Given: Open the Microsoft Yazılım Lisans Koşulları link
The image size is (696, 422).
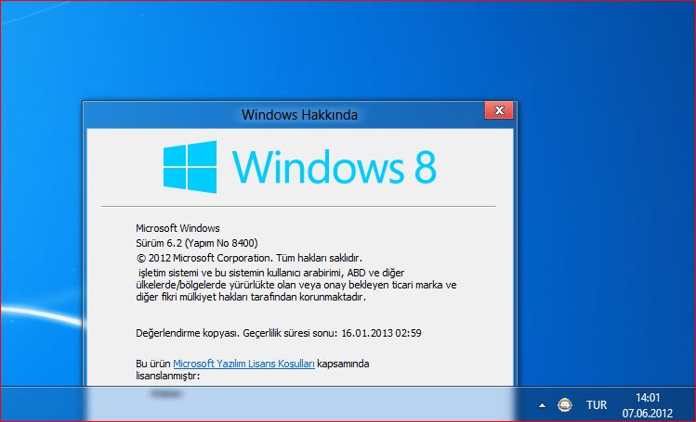Looking at the screenshot, I should [243, 364].
